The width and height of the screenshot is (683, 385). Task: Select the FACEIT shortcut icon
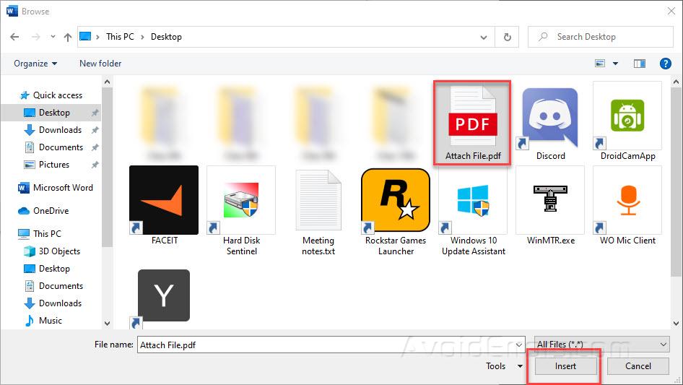pos(163,200)
